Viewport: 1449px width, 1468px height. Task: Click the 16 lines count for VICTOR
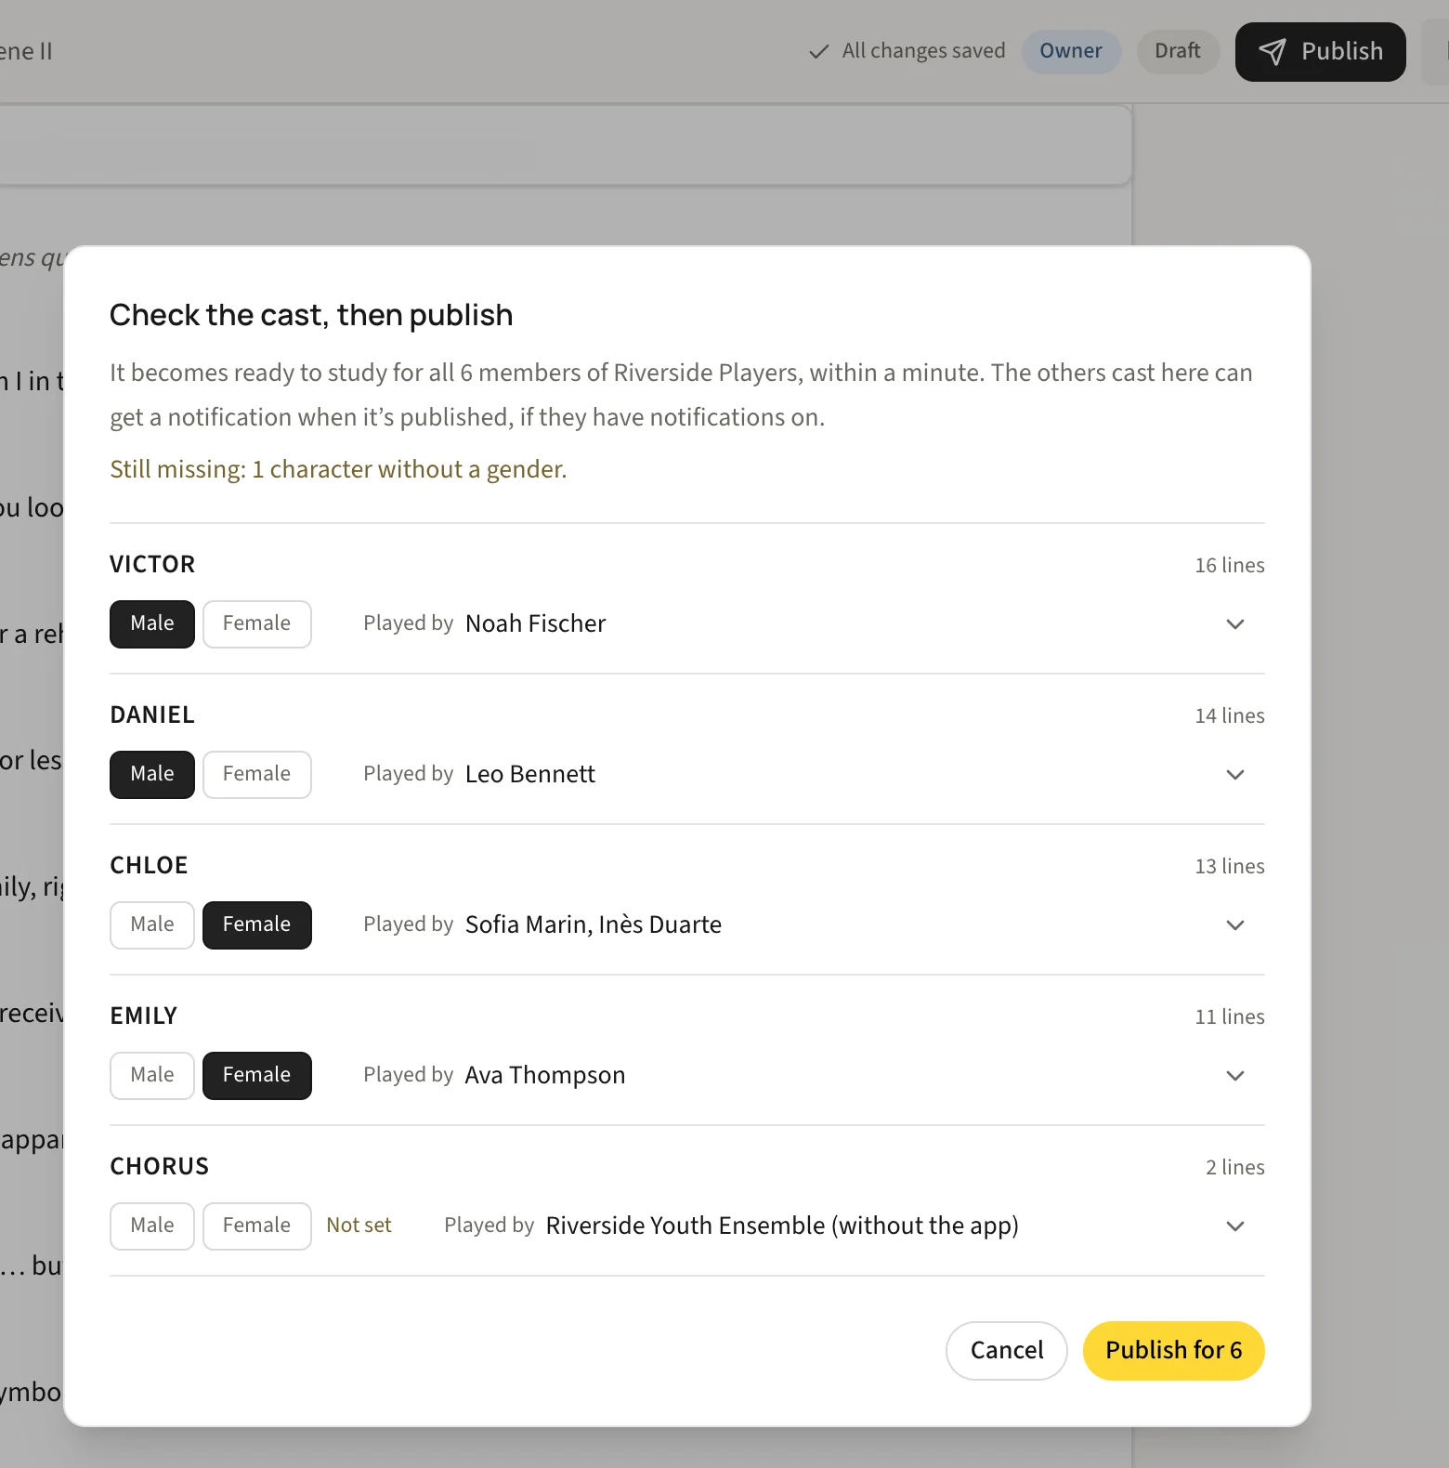pos(1229,565)
